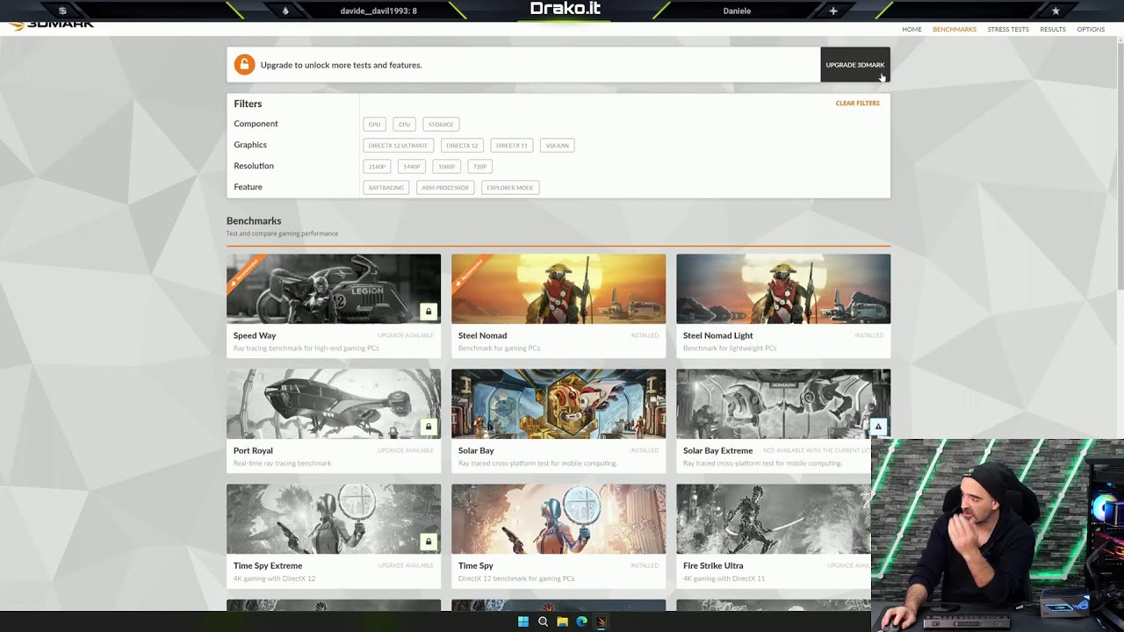Toggle the DirectX 12 graphics filter
1124x632 pixels.
coord(462,146)
